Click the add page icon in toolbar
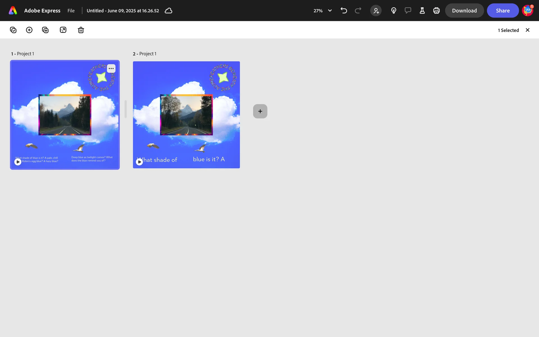Image resolution: width=539 pixels, height=337 pixels. click(29, 30)
